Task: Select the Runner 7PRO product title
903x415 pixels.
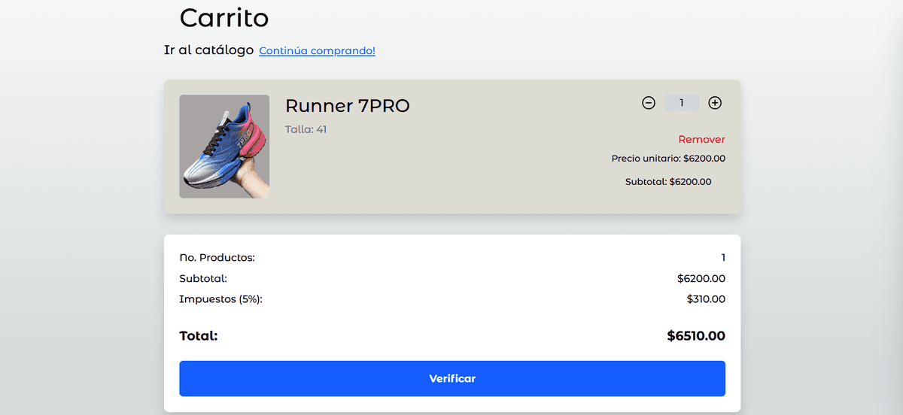Action: pyautogui.click(x=348, y=106)
